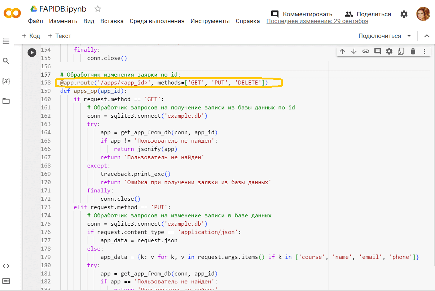Open the Среда выполнения menu
435x291 pixels.
click(x=157, y=21)
